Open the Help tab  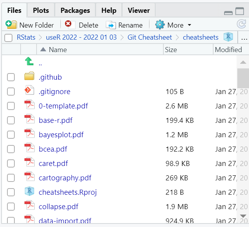tap(109, 10)
